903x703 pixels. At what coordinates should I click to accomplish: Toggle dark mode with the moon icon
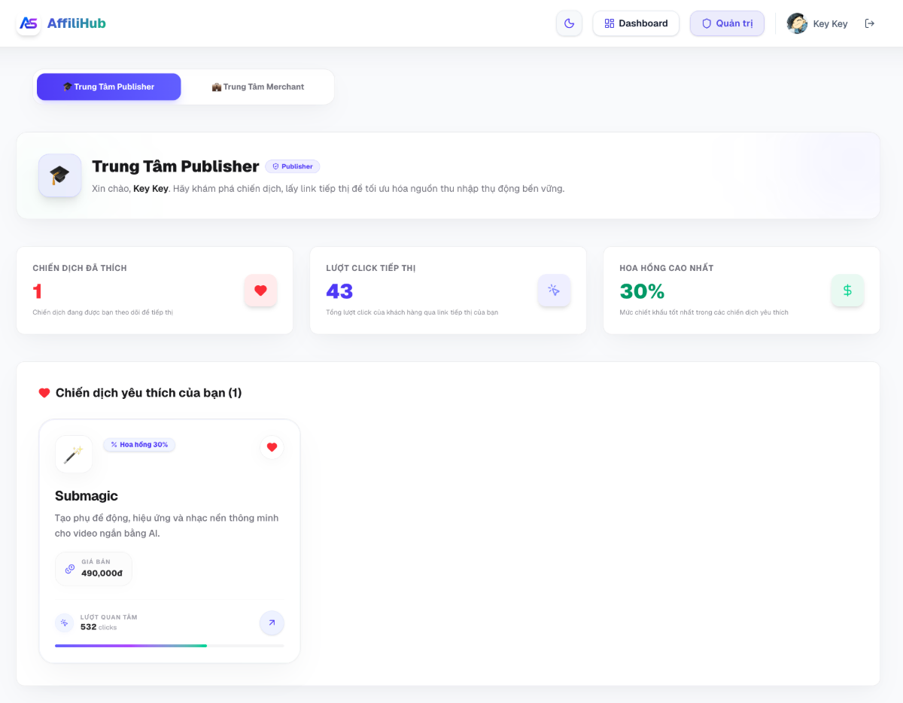[570, 23]
